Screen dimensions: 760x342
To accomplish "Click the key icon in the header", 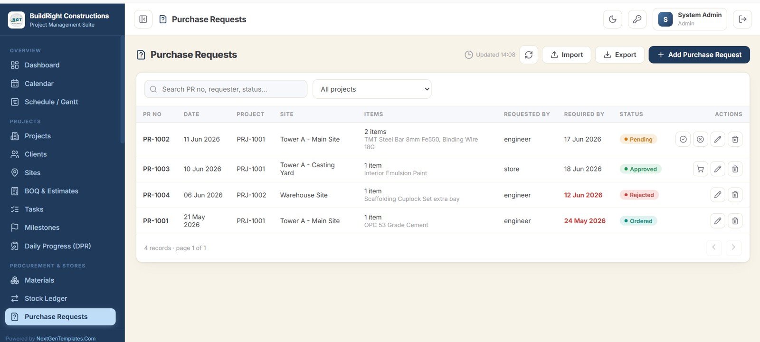I will click(x=637, y=19).
